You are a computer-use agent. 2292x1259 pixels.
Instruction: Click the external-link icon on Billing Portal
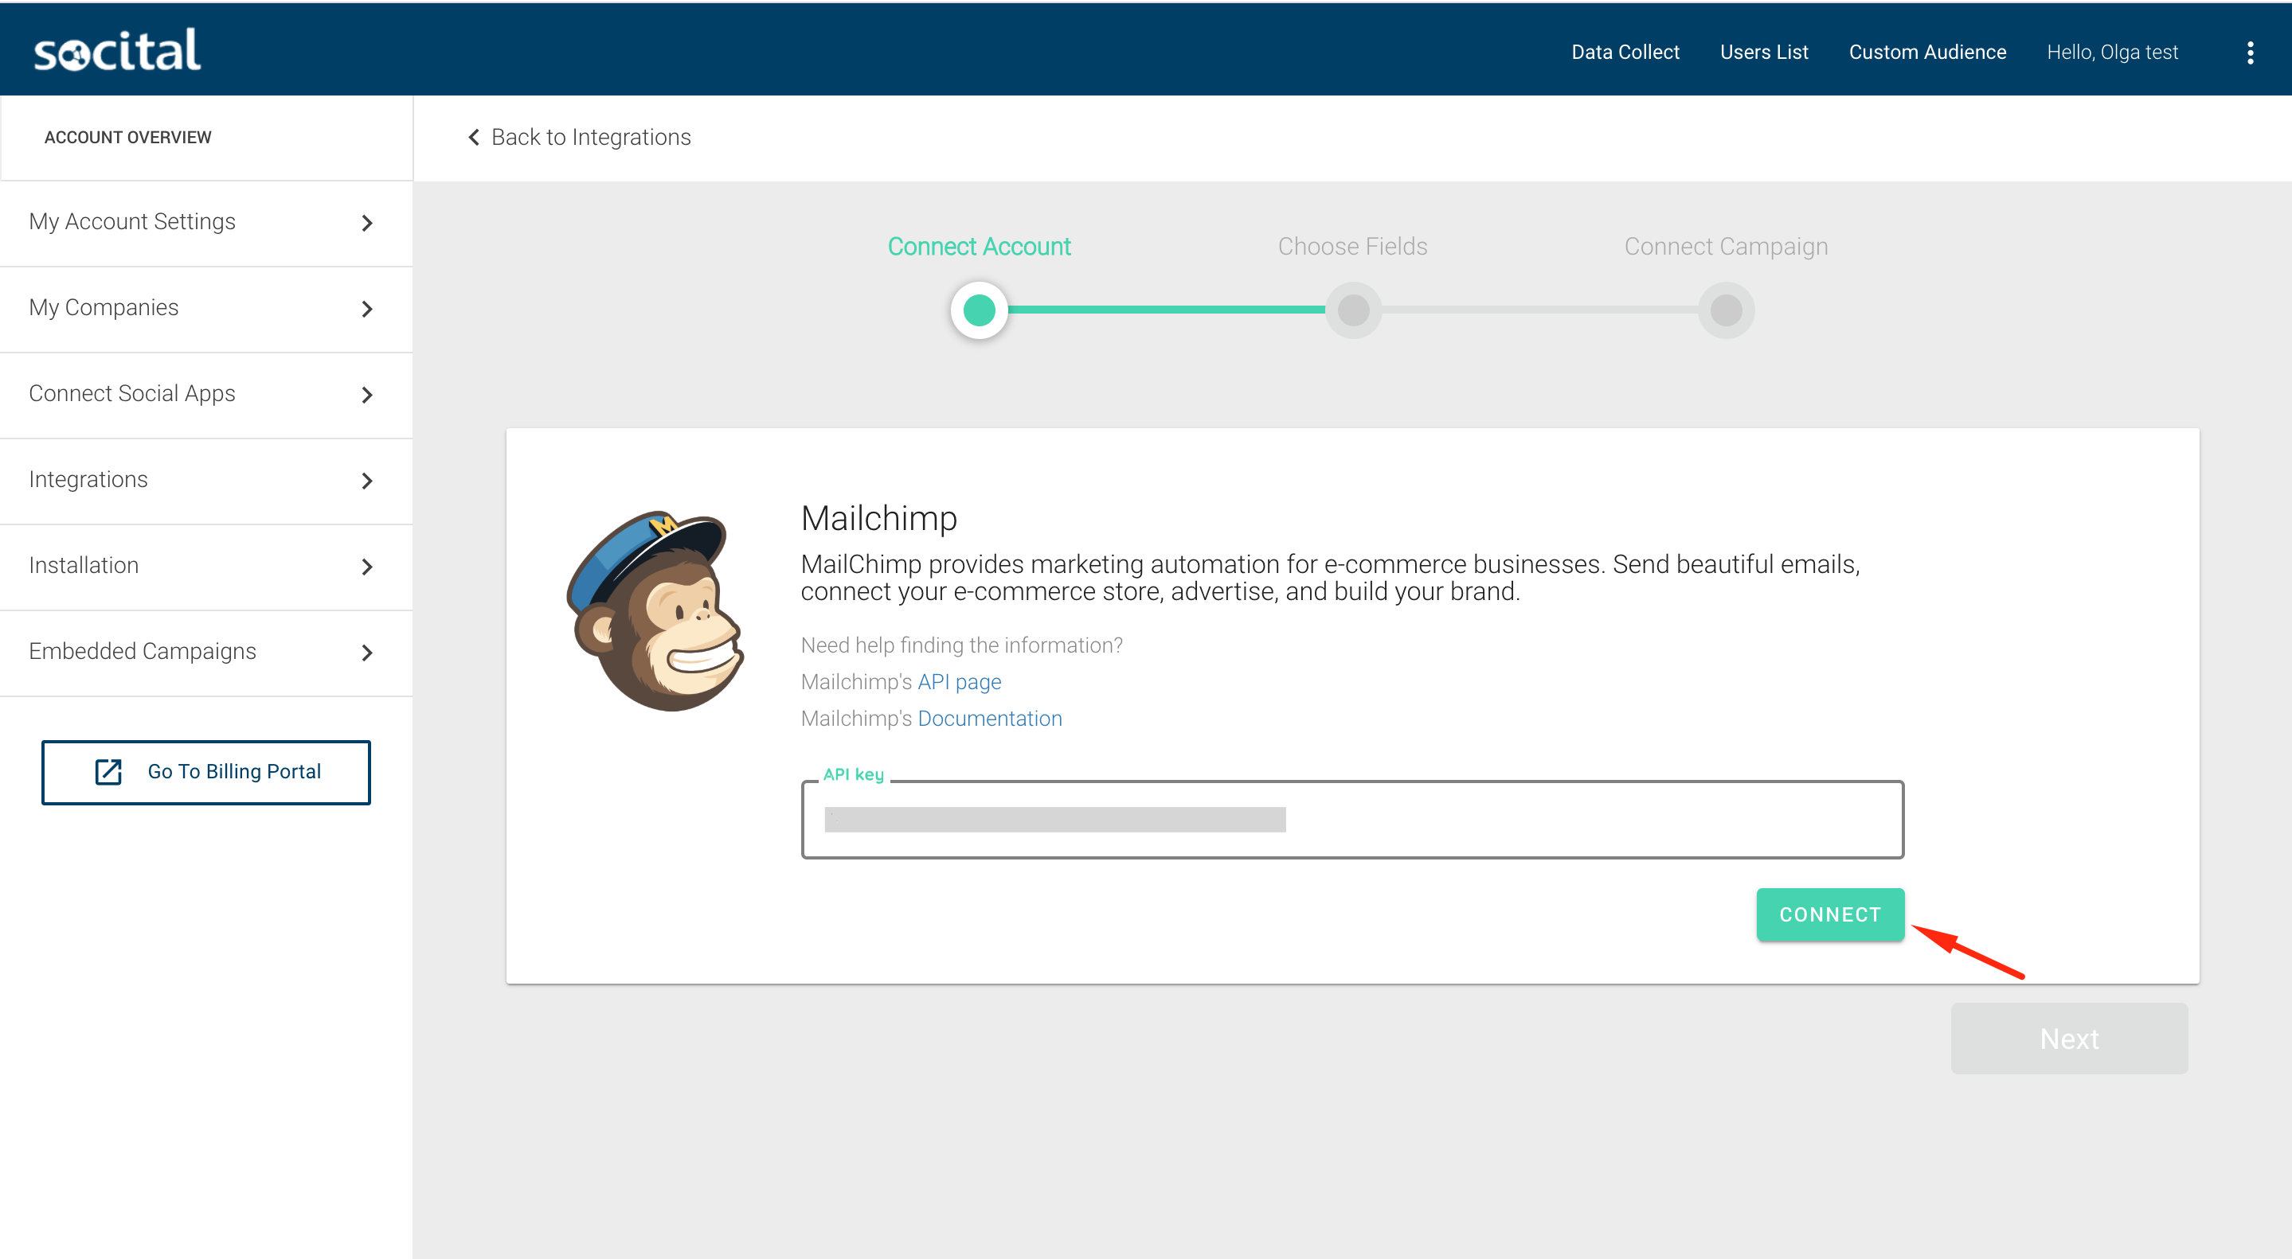108,772
